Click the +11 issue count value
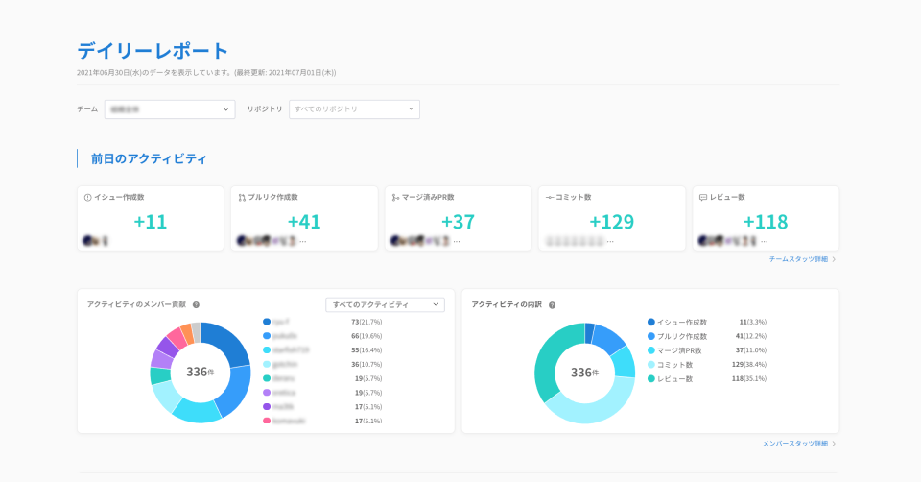The height and width of the screenshot is (482, 921). 151,222
